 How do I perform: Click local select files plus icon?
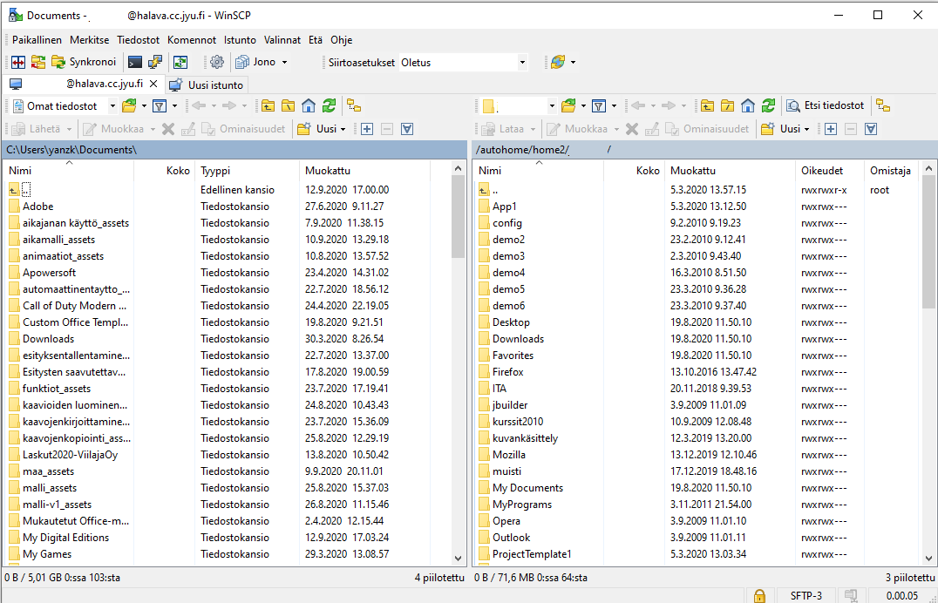(x=367, y=129)
